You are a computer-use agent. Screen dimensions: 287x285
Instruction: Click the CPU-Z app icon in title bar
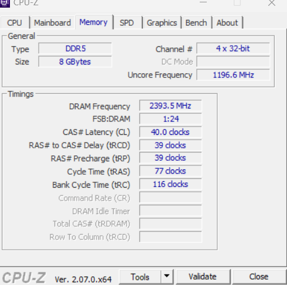[5, 4]
